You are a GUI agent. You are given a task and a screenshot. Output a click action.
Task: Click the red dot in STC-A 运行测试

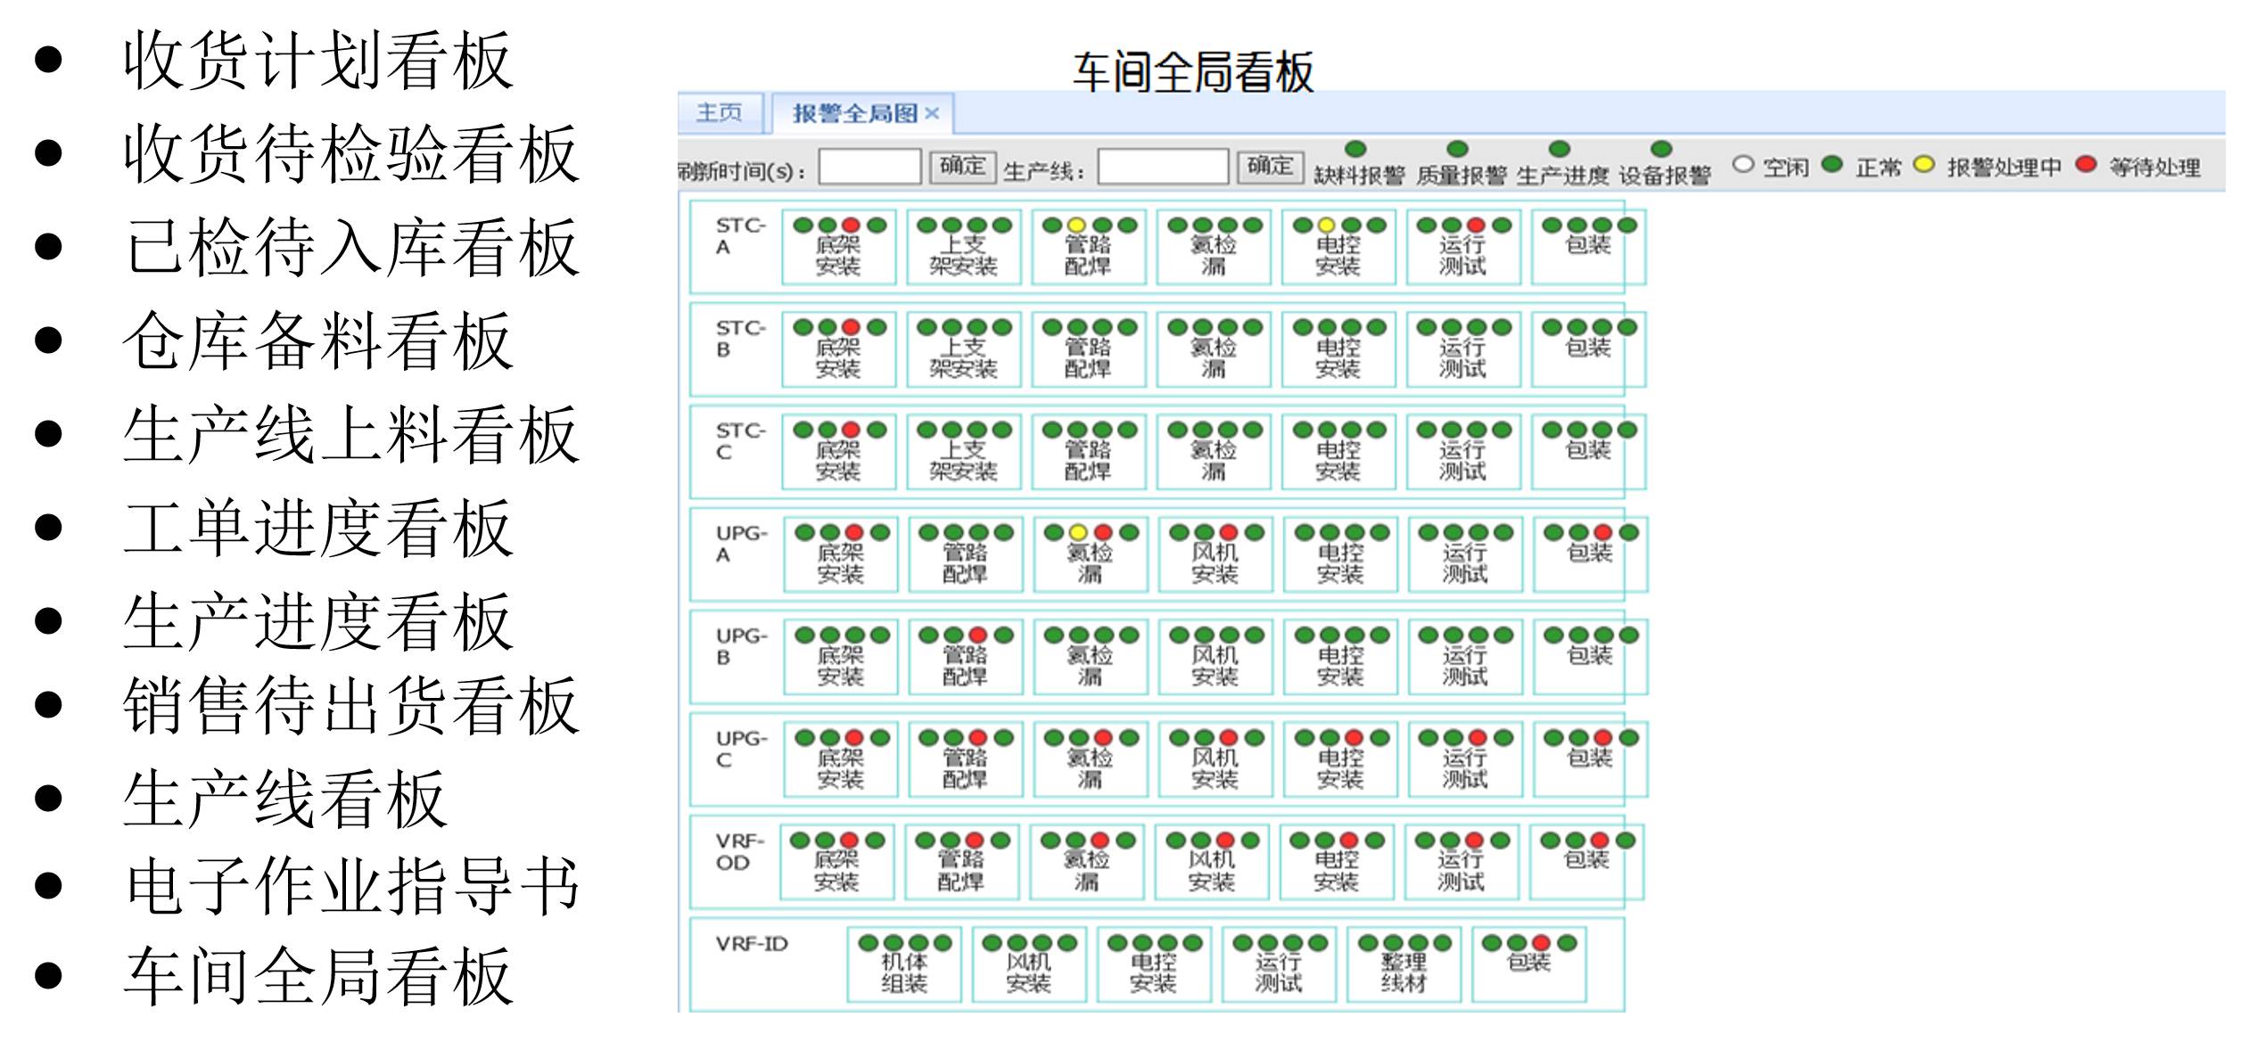(x=1474, y=225)
